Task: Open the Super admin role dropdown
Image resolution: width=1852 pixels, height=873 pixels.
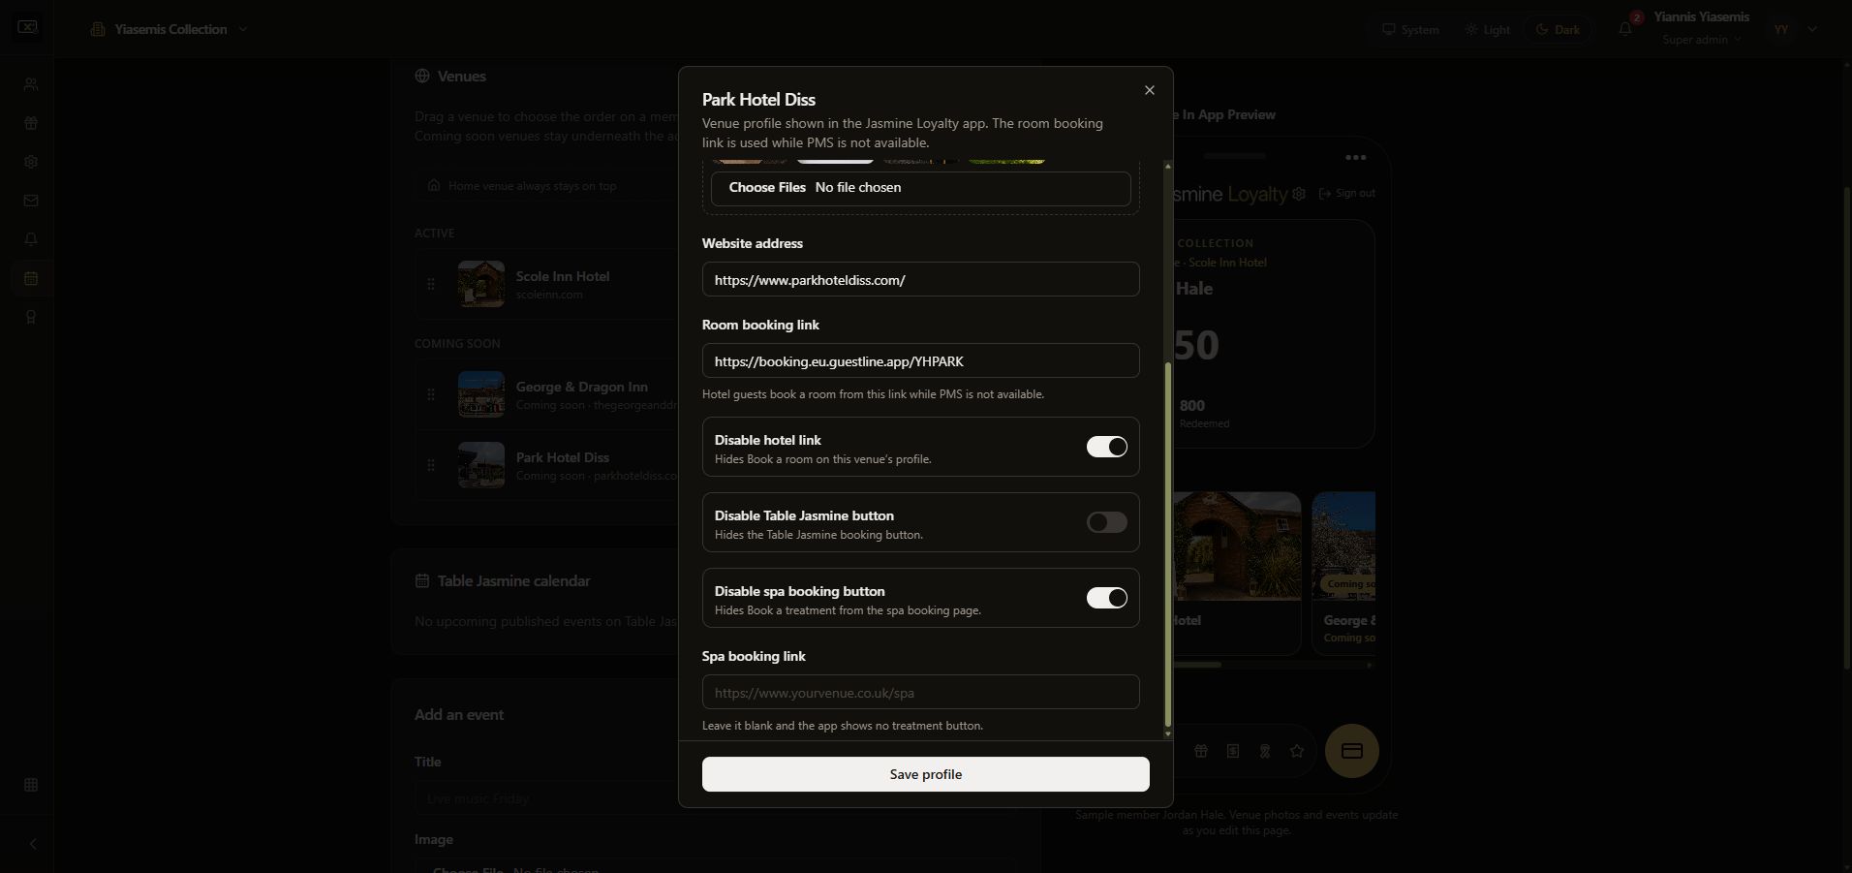Action: (1702, 40)
